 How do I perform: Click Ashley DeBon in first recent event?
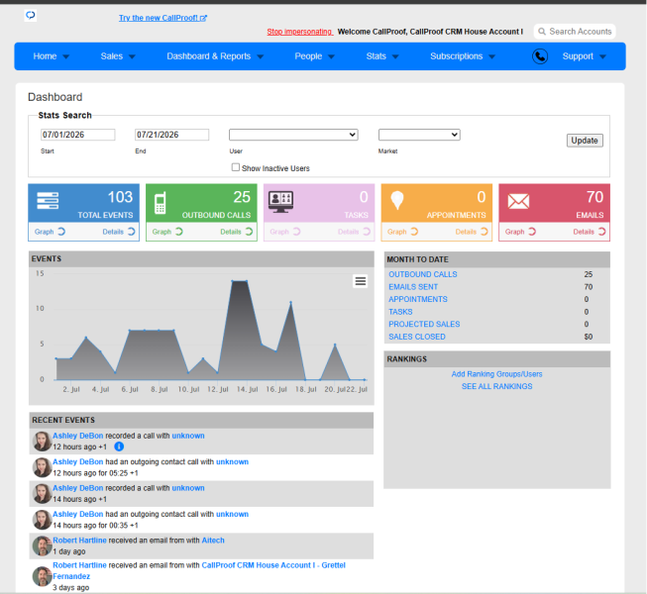pos(77,436)
